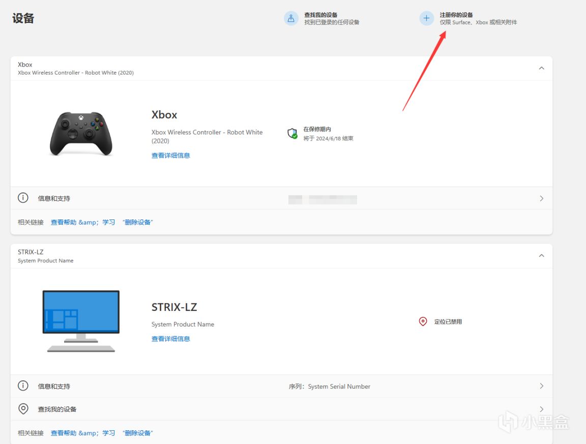Click 查找我的设备 row label in STRIX-LZ card

pos(57,409)
